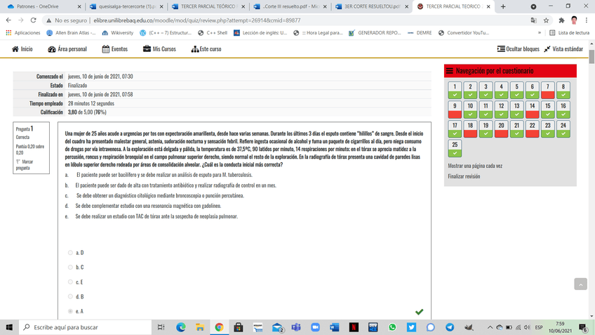Open a new browser tab
Screen dimensions: 595x335
click(x=503, y=6)
